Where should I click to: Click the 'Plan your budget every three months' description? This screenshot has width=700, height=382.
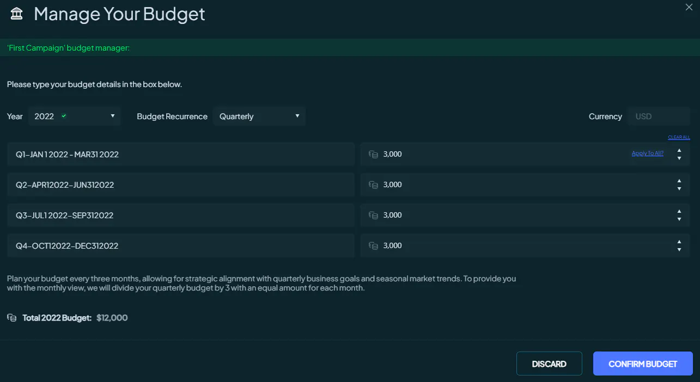click(x=261, y=284)
